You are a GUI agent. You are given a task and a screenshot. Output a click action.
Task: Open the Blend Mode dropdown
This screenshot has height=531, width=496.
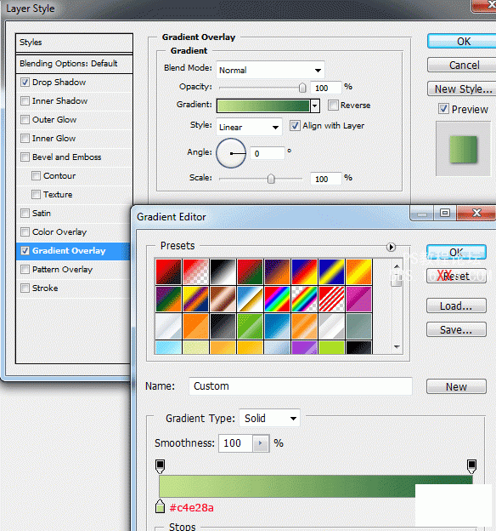point(270,70)
